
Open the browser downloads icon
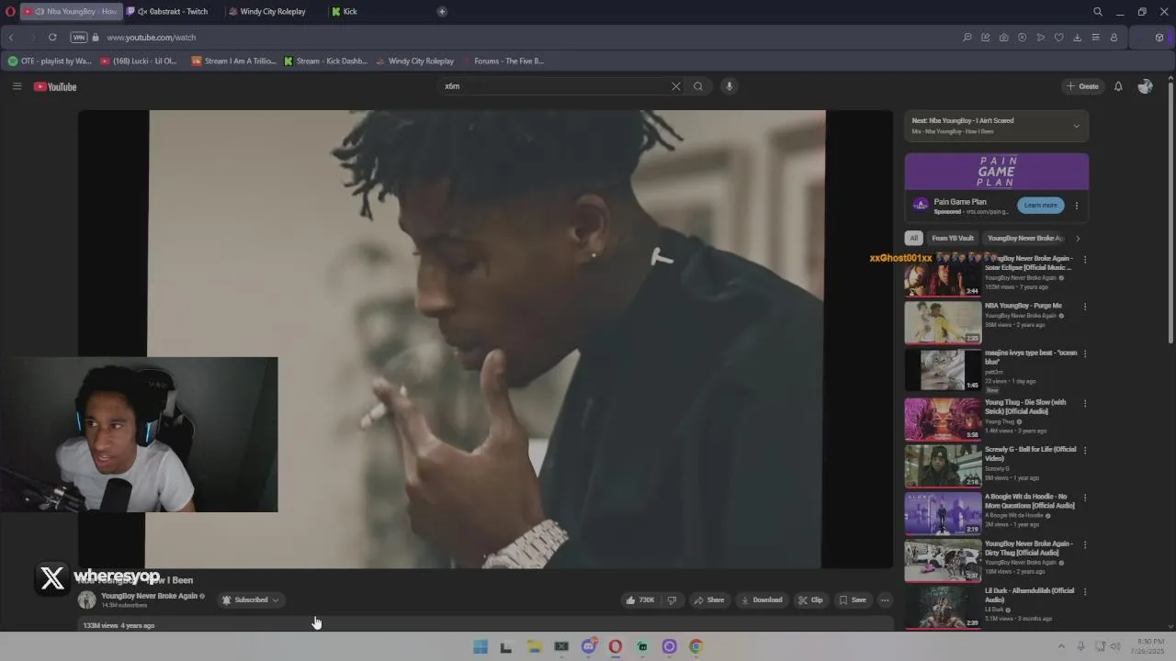click(1077, 38)
